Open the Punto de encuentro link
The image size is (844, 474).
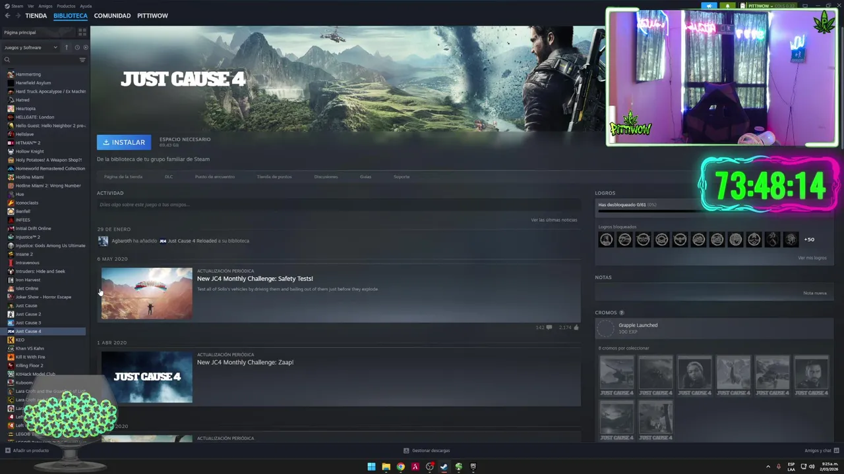[x=214, y=176]
